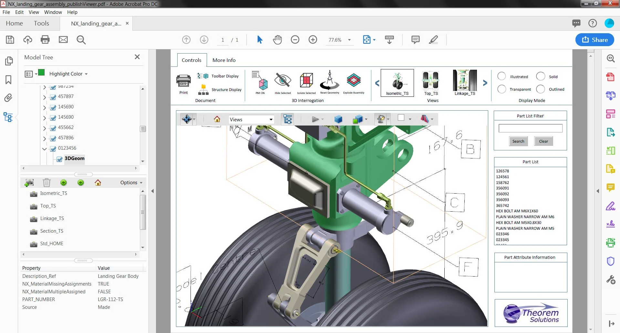Expand the 455662 tree node
This screenshot has width=620, height=333.
pos(45,128)
